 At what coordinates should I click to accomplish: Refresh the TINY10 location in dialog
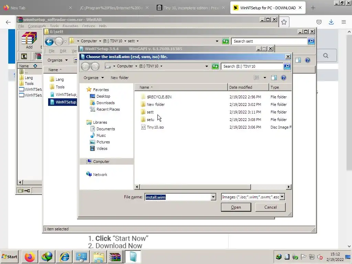pos(215,66)
